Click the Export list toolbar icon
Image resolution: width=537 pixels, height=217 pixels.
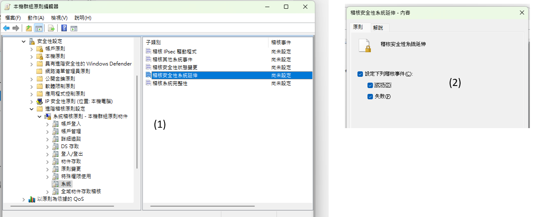(51, 28)
